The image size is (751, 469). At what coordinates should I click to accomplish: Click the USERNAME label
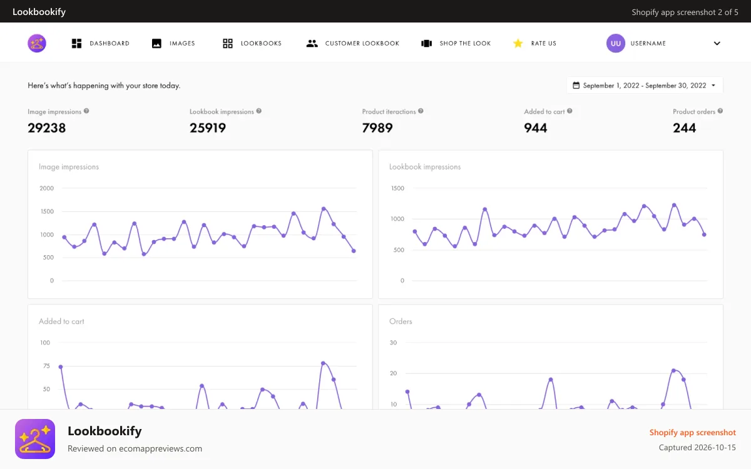point(648,43)
